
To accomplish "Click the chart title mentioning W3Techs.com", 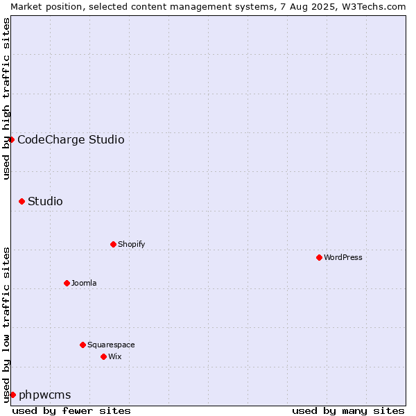I will tap(208, 7).
